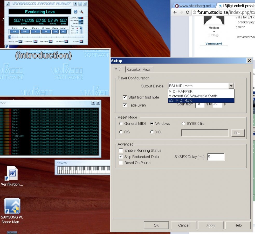Screen dimensions: 255x234
Task: Switch to the www.steinberg.net browser tab
Action: pyautogui.click(x=195, y=6)
